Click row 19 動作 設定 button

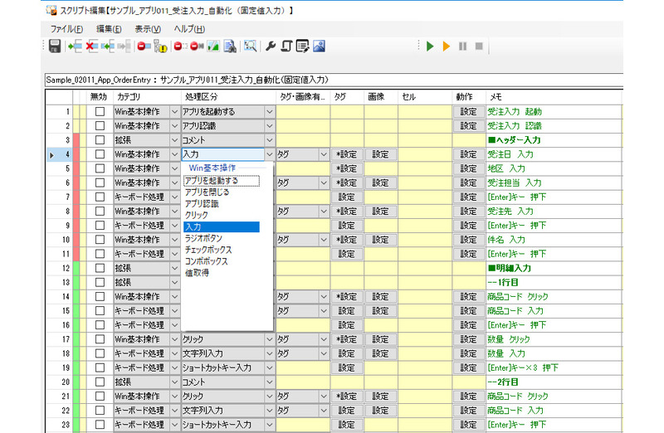click(x=468, y=367)
